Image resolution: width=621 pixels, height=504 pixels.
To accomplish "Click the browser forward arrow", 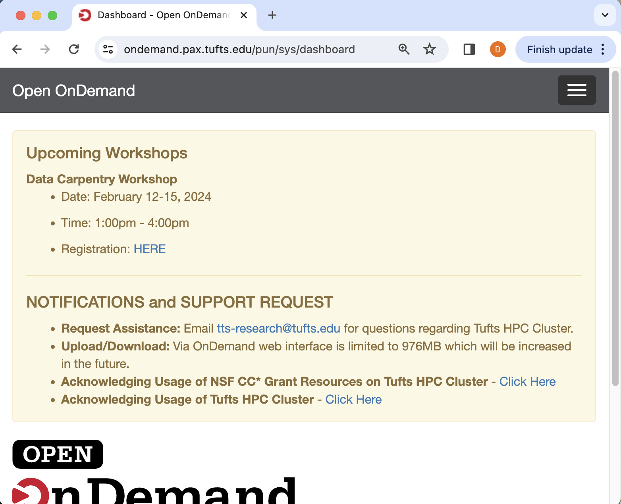I will [x=45, y=49].
